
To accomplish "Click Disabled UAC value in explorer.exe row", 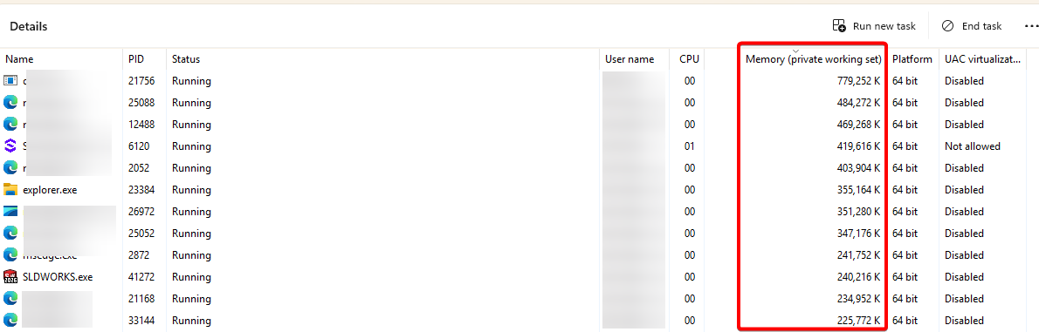I will (964, 190).
